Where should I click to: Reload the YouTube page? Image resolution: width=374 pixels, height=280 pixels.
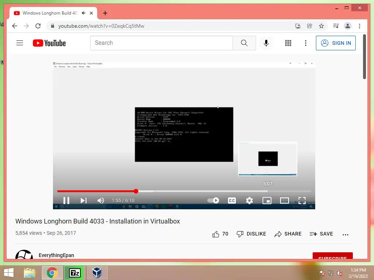click(x=38, y=26)
